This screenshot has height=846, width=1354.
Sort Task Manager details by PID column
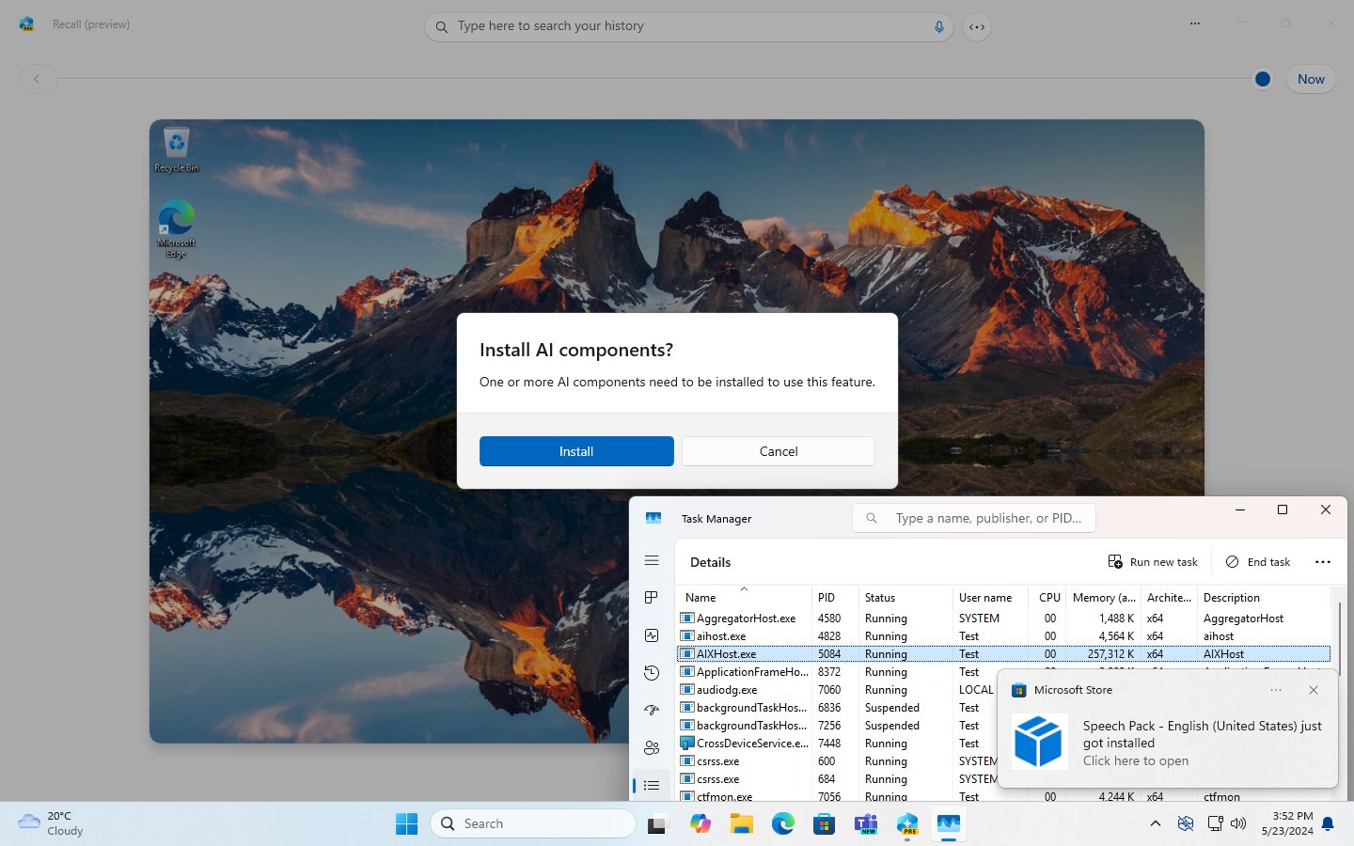coord(835,597)
